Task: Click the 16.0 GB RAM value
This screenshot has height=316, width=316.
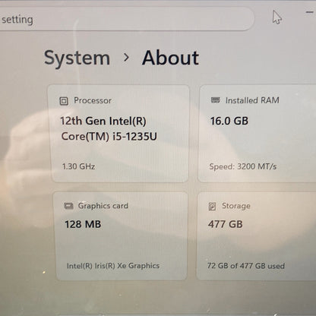Action: click(x=229, y=121)
